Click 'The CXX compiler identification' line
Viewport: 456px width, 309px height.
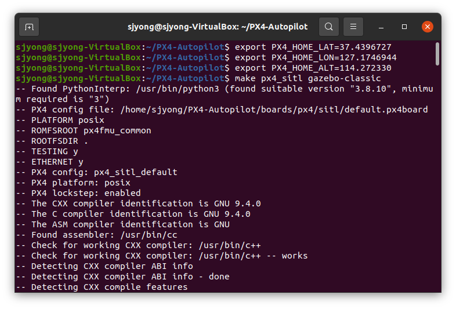139,203
